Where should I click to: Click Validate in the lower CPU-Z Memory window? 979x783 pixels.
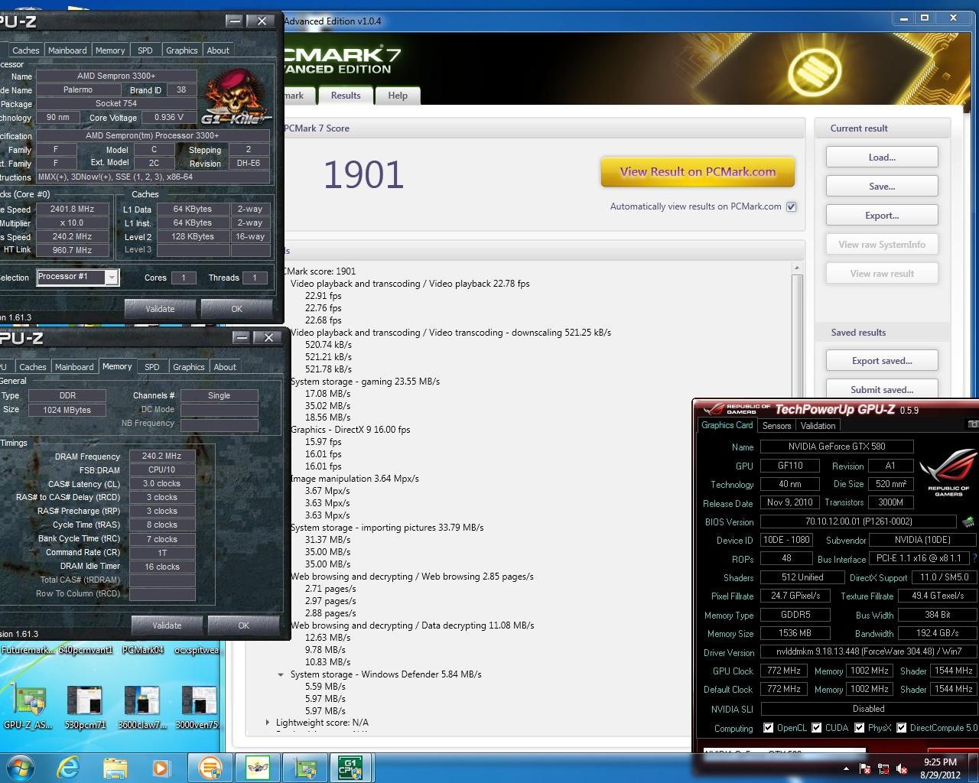tap(167, 625)
